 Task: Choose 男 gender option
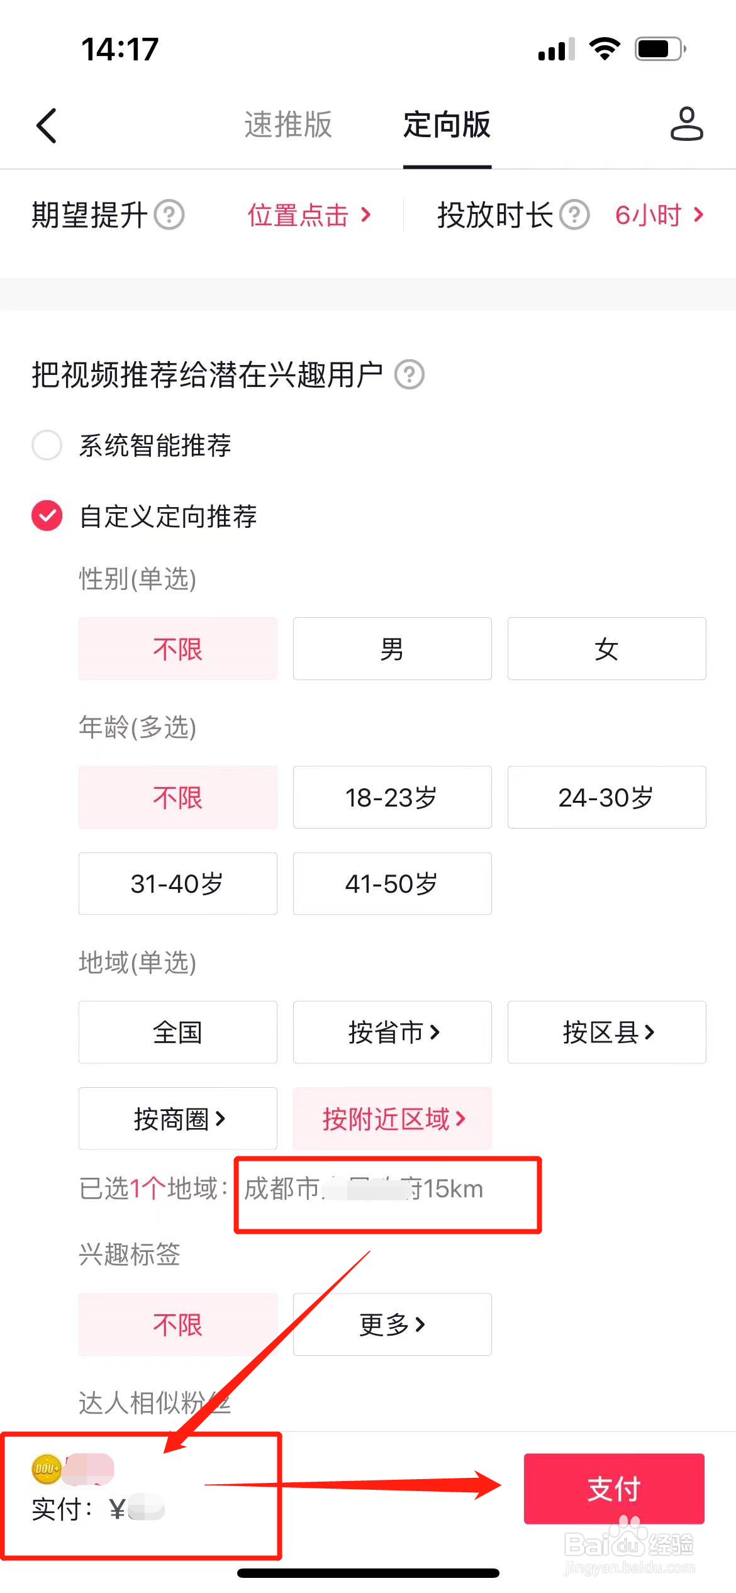[392, 649]
